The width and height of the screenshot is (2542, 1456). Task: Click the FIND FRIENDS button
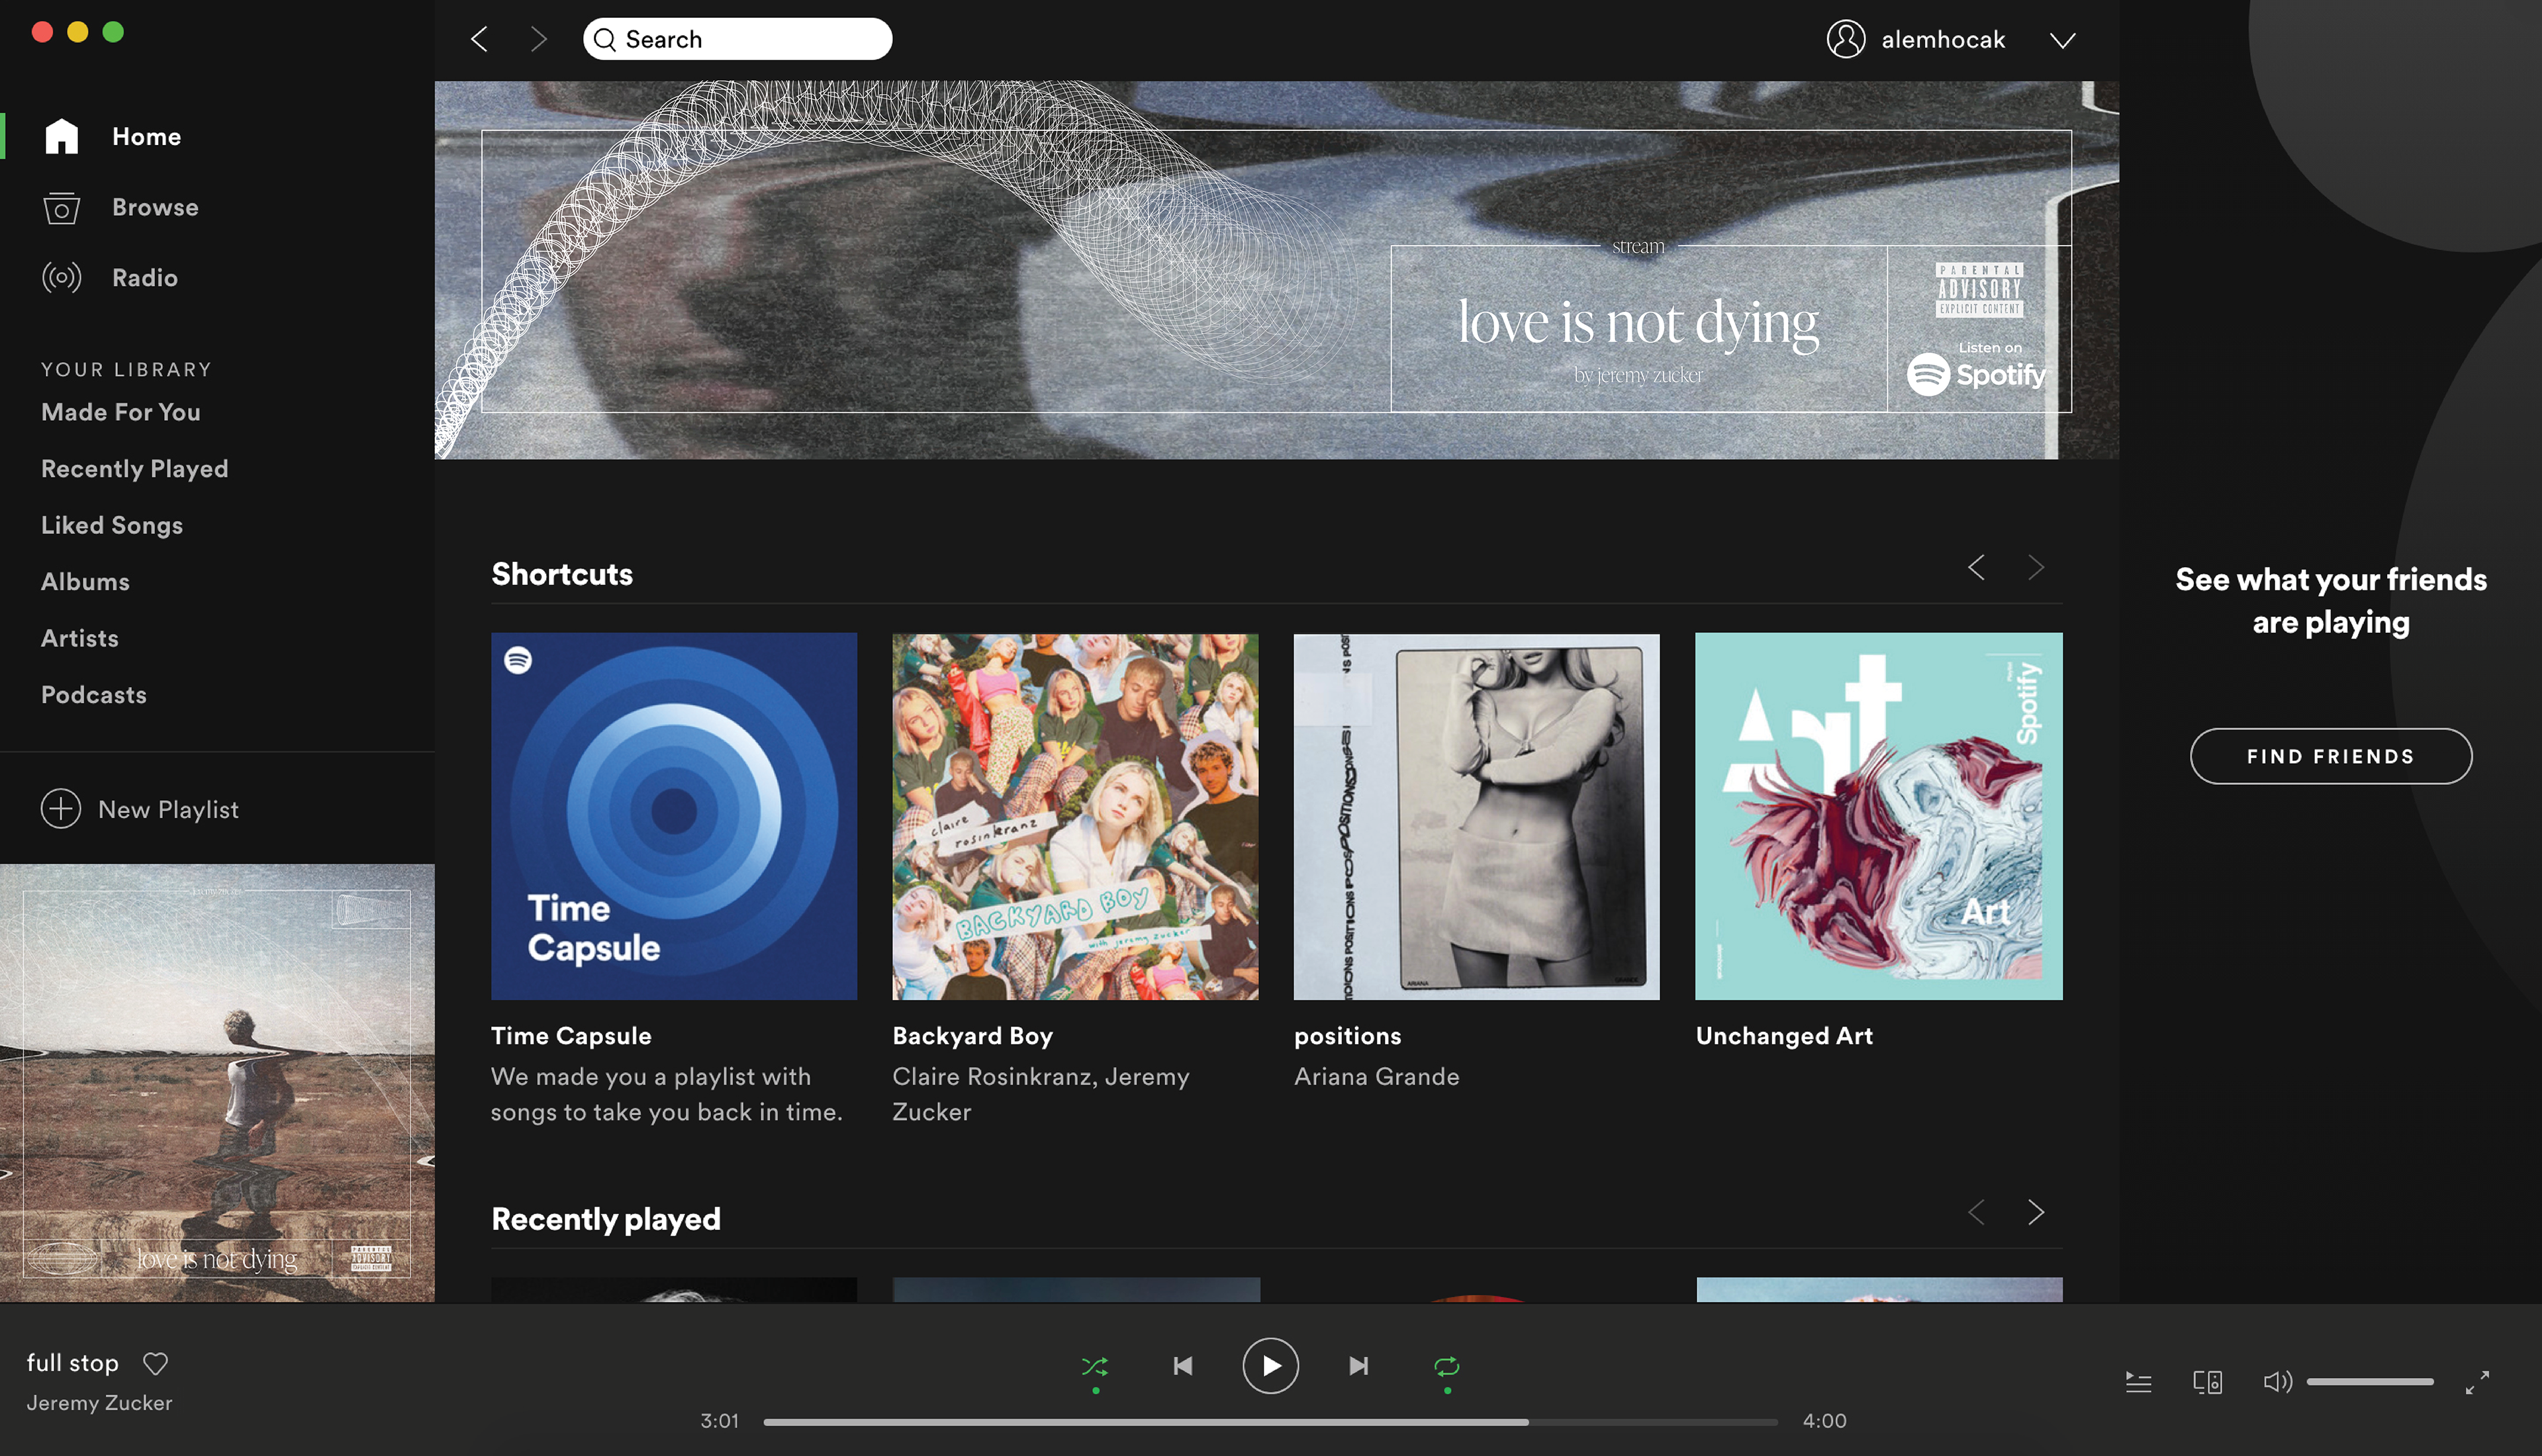pyautogui.click(x=2331, y=756)
